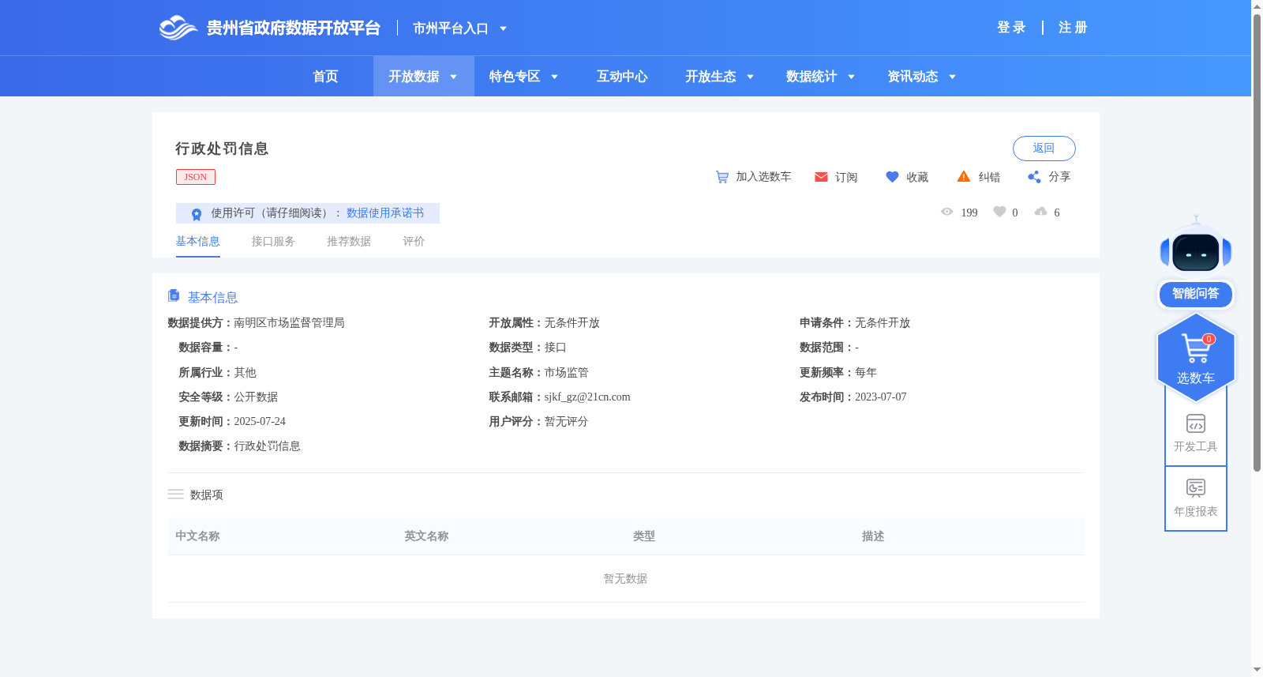The width and height of the screenshot is (1263, 677).
Task: Click the 暂无数据 empty table message
Action: pyautogui.click(x=625, y=579)
